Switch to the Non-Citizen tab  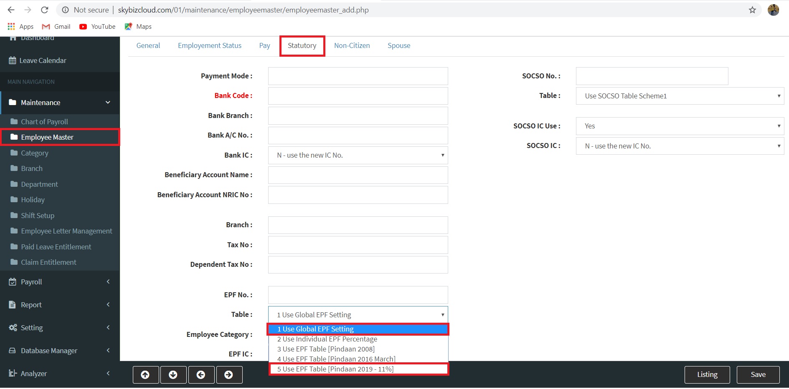[x=352, y=46]
